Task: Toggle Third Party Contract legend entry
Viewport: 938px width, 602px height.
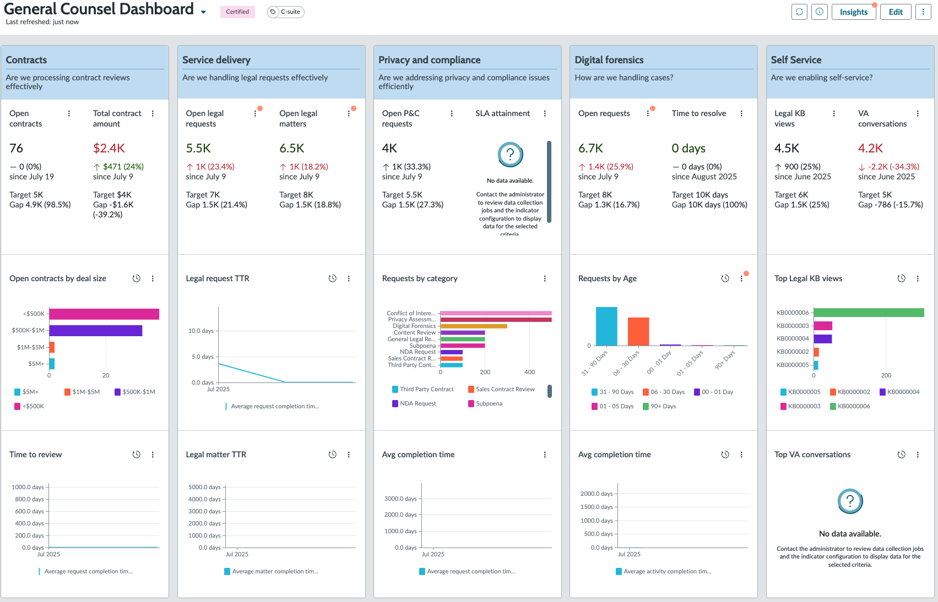Action: [x=422, y=389]
